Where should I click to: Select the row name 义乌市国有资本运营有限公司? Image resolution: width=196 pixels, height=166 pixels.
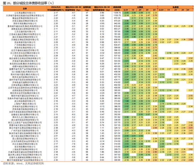[x=25, y=141]
